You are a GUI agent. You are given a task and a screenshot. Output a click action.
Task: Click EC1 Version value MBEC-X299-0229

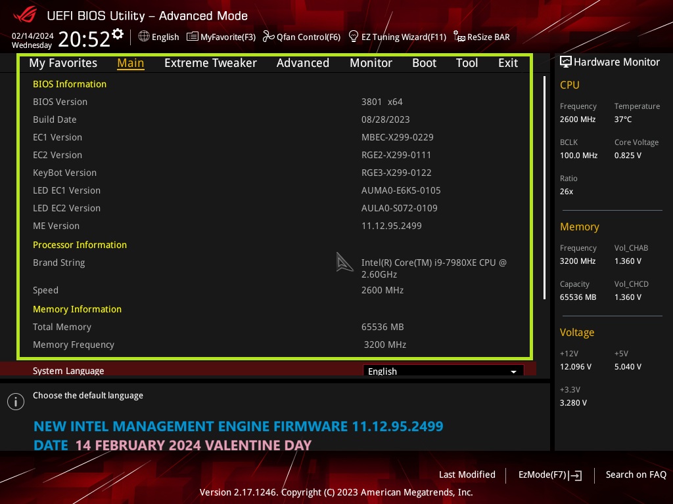pyautogui.click(x=398, y=137)
